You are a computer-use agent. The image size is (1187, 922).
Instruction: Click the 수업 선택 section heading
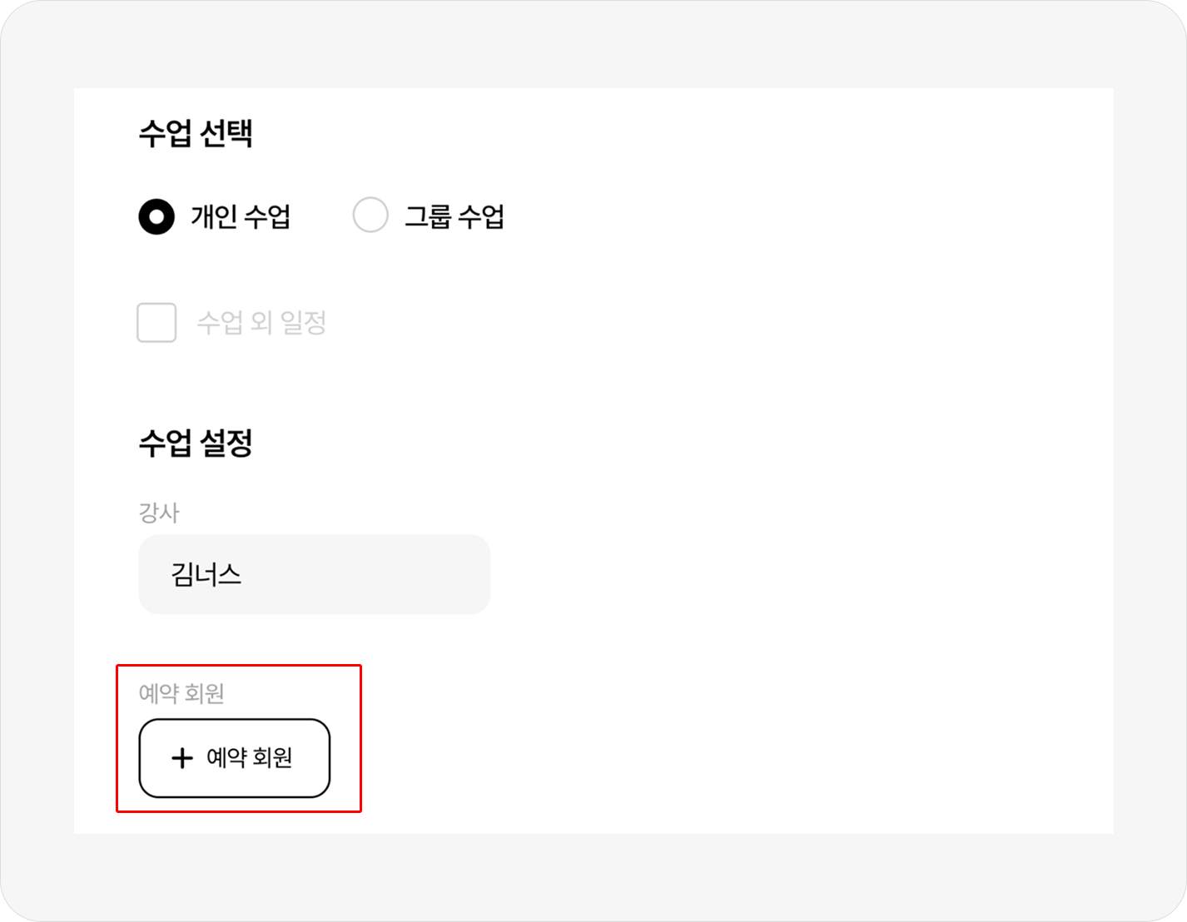coord(196,133)
